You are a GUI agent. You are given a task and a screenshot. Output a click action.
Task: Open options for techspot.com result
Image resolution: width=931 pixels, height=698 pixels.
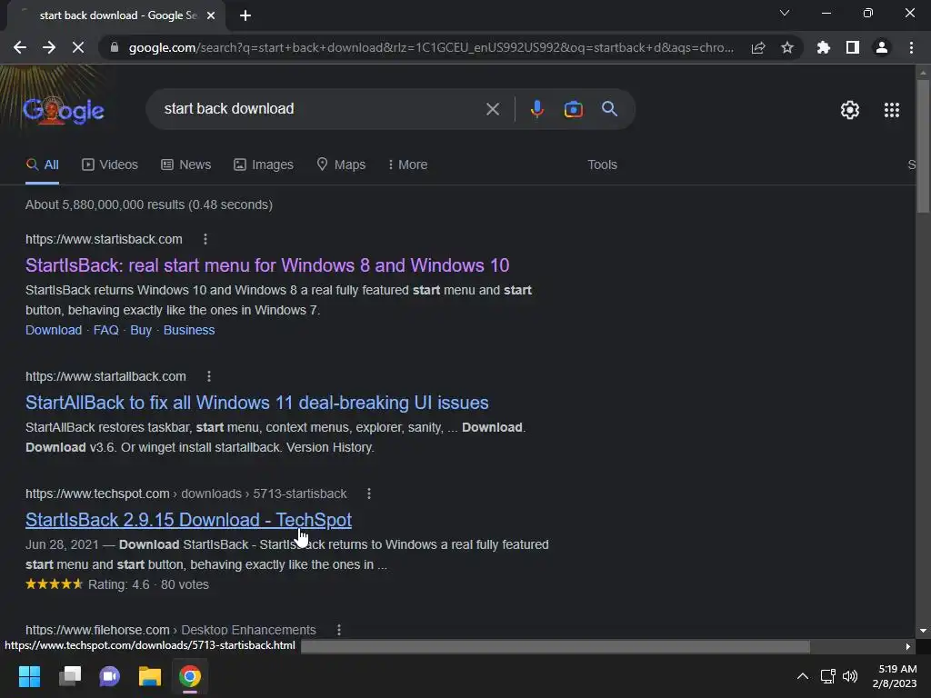coord(369,494)
